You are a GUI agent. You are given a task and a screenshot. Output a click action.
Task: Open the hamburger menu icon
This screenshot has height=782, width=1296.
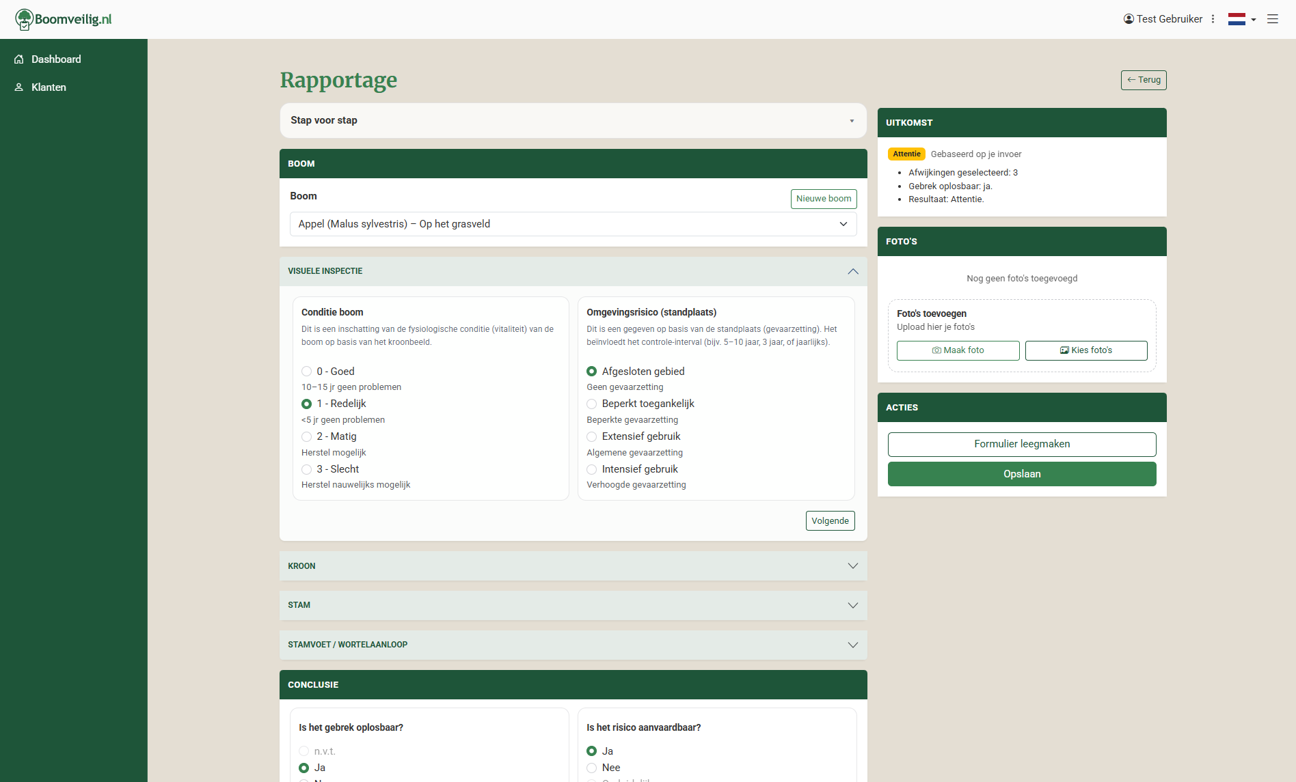(1272, 19)
